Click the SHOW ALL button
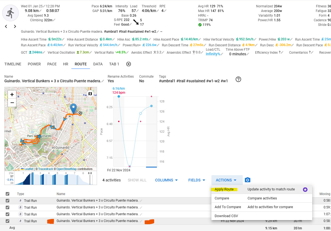331x231 pixels. (137, 180)
